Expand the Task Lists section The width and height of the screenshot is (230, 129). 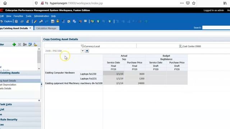(x=20, y=104)
